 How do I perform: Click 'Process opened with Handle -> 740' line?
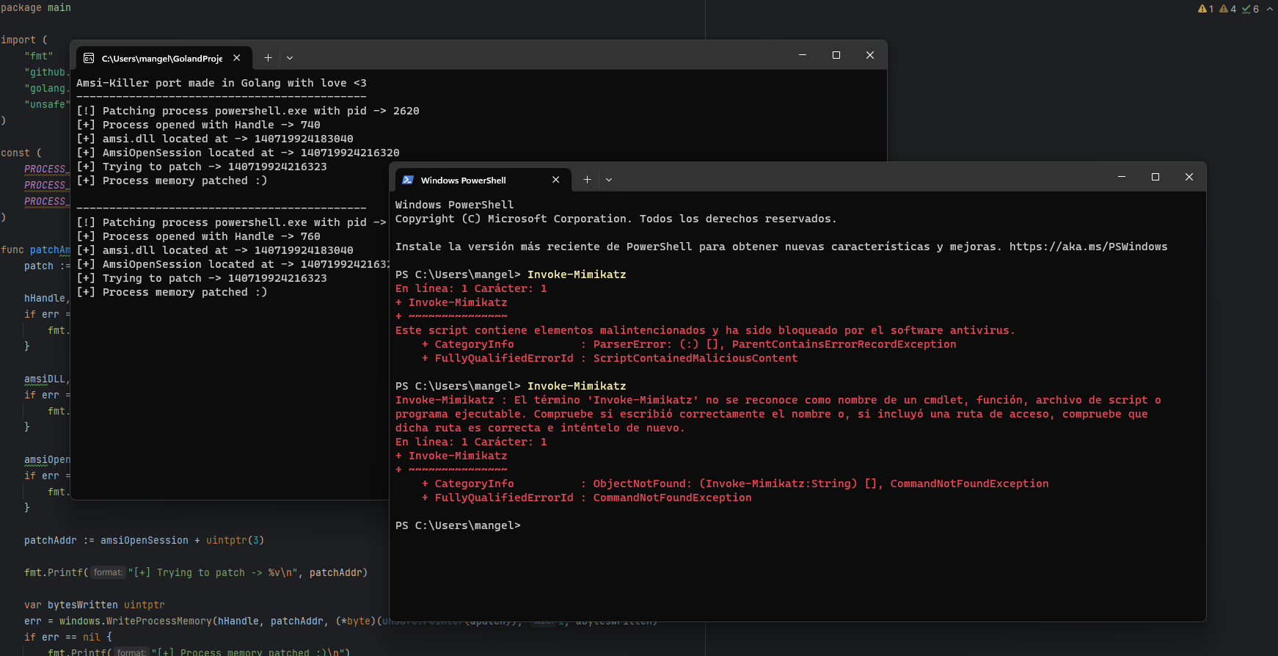[x=198, y=125]
